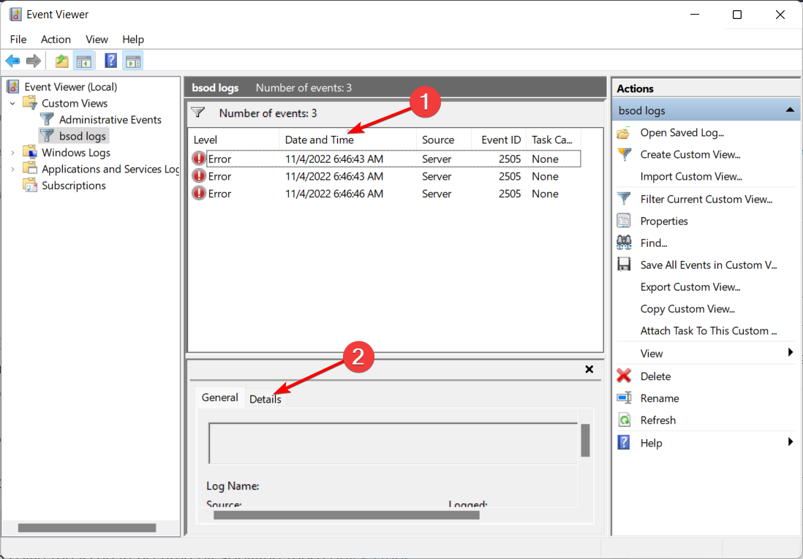This screenshot has width=803, height=559.
Task: Click the Help question mark icon in Actions
Action: pos(624,443)
